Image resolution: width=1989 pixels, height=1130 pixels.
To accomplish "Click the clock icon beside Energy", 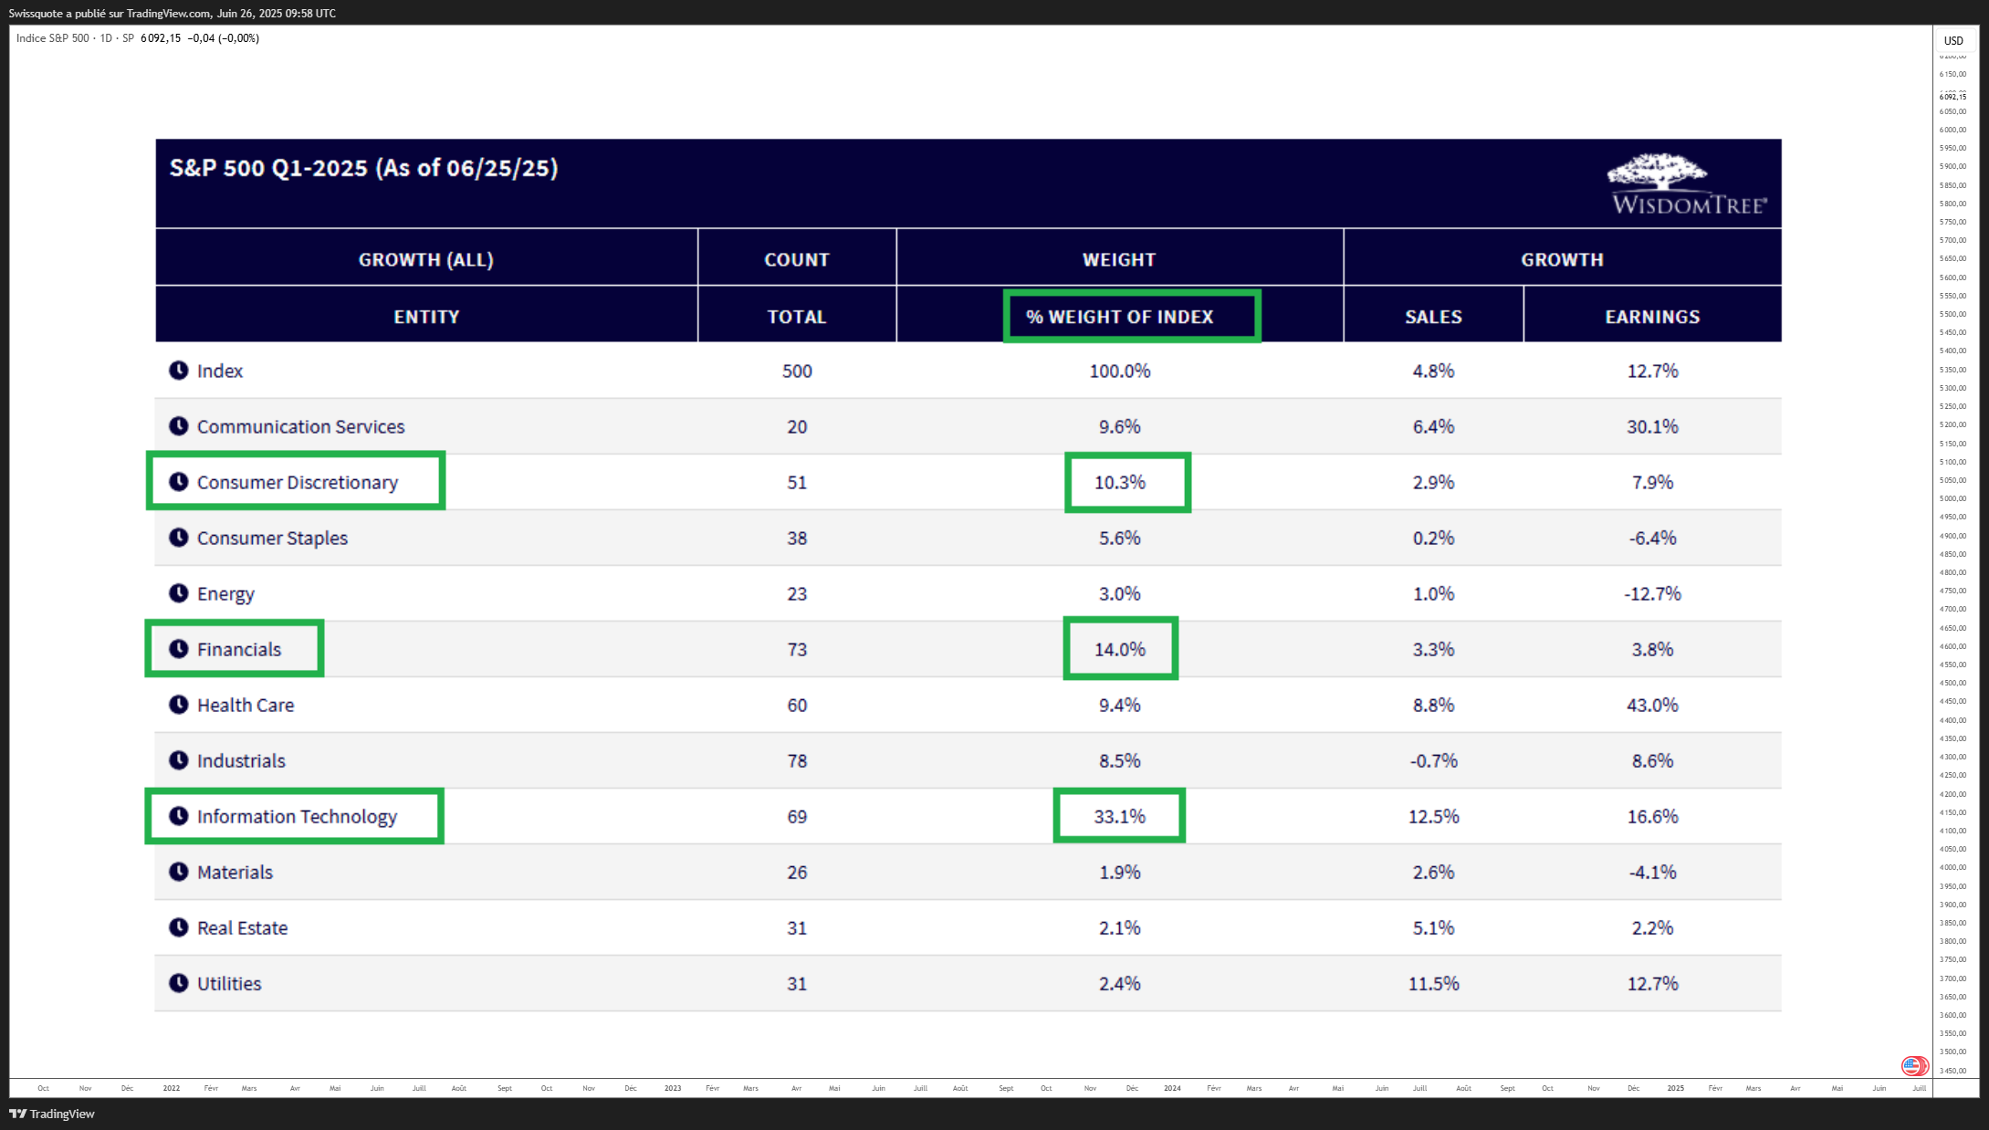I will (179, 592).
